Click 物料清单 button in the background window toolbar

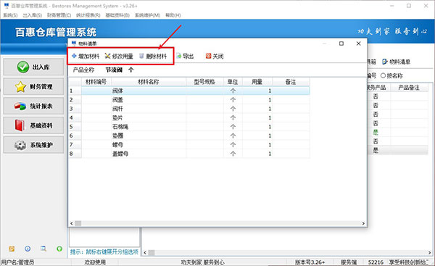pos(396,62)
